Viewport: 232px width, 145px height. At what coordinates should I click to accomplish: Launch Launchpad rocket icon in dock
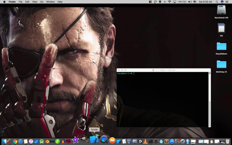(x=183, y=142)
